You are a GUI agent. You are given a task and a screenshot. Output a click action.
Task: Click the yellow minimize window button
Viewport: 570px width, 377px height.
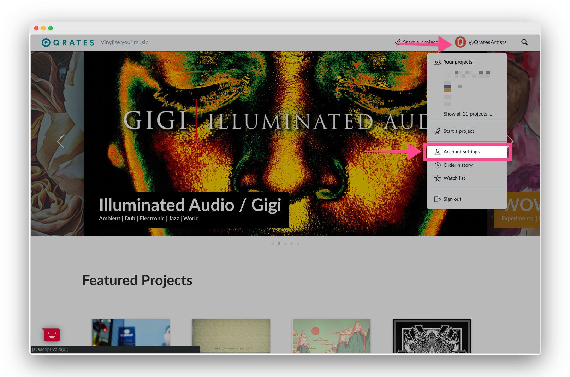tap(43, 28)
